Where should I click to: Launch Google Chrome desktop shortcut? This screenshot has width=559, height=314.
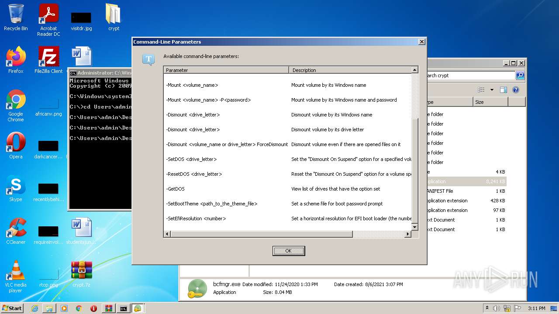click(x=16, y=106)
